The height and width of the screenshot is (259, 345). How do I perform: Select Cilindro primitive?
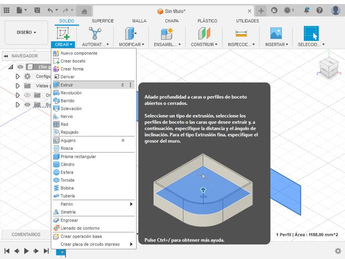pos(93,164)
